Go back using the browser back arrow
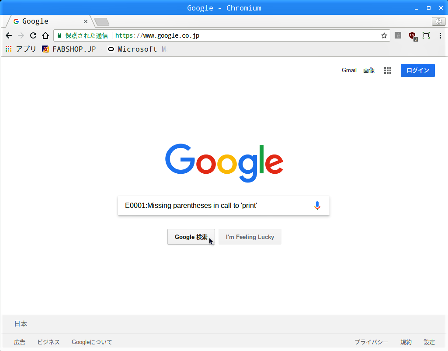This screenshot has height=351, width=448. [x=9, y=35]
